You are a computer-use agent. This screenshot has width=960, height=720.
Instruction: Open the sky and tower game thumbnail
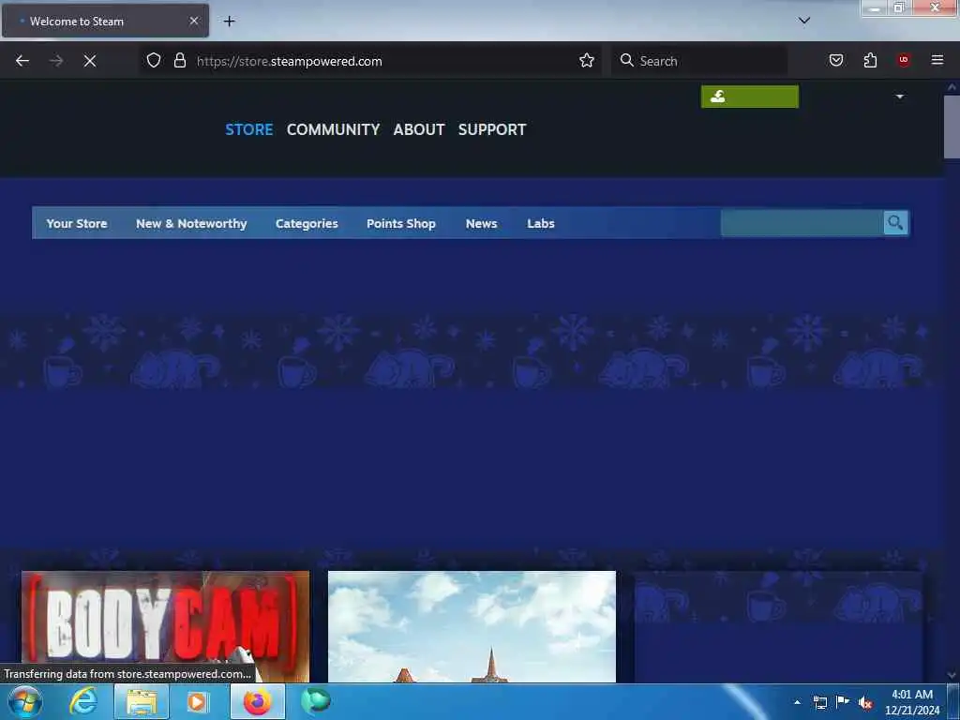point(472,626)
